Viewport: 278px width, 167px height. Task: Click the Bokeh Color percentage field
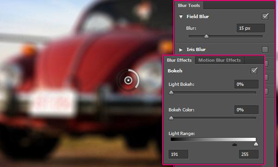pos(246,109)
